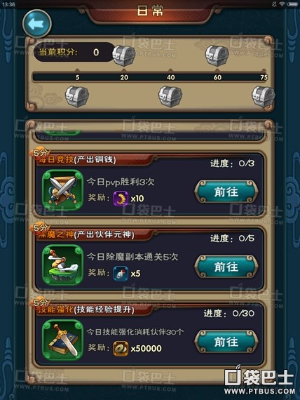Tap the purple x10 reward icon
The image size is (300, 400).
[121, 198]
